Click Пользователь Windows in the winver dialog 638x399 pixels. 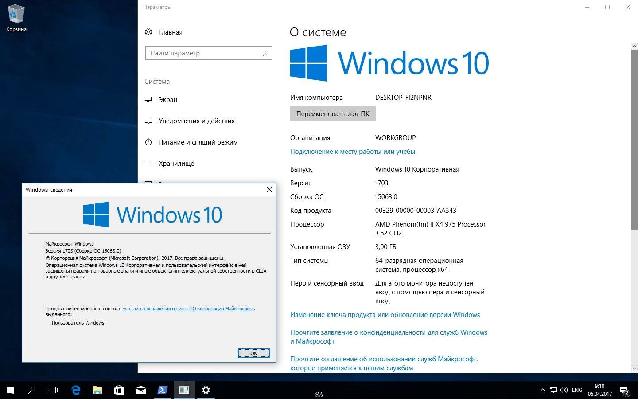coord(78,323)
